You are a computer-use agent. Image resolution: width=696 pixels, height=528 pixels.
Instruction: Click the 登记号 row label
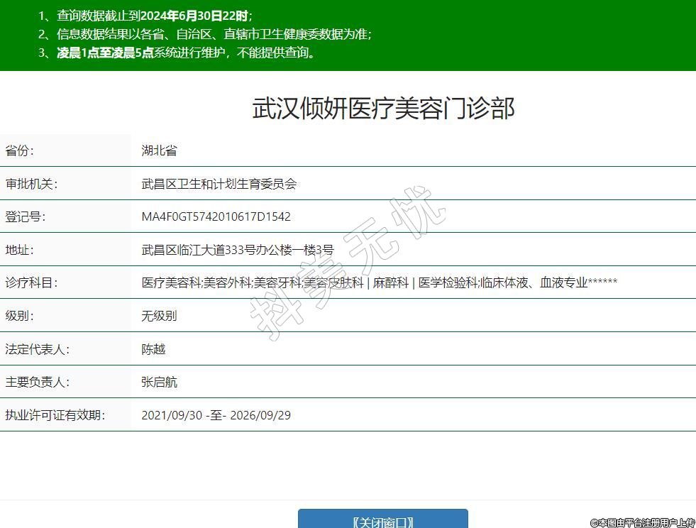point(25,216)
